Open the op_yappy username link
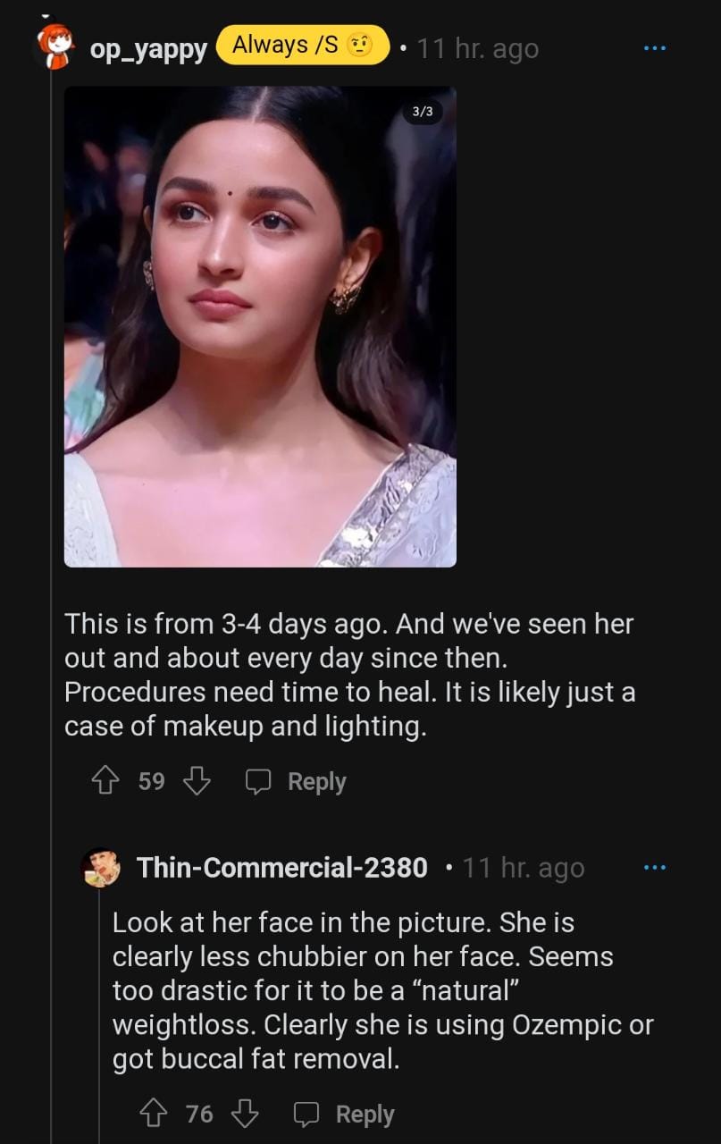Screen dimensions: 721x1144 click(148, 49)
